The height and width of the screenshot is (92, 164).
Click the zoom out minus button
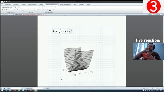click(147, 88)
